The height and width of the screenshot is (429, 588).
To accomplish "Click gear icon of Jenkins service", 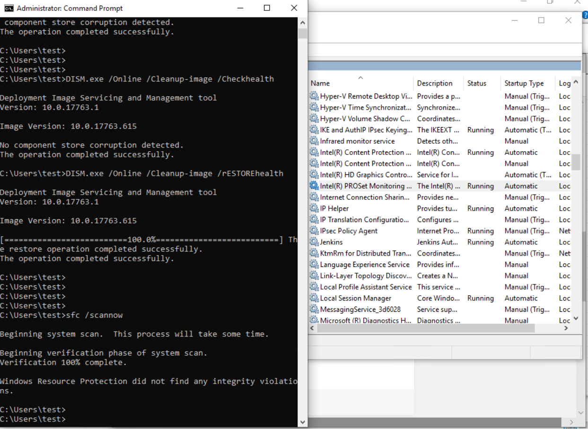I will pos(314,242).
